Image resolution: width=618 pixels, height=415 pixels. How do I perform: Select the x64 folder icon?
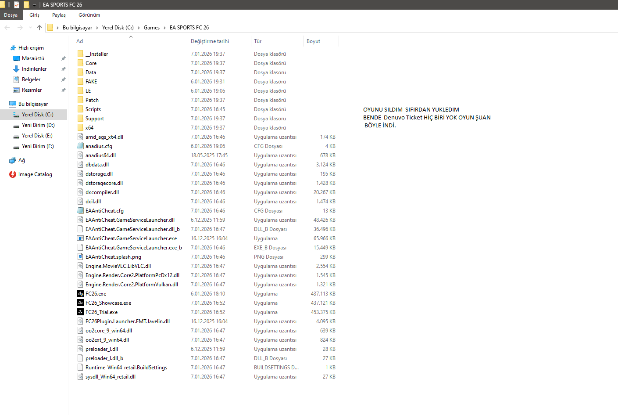80,127
